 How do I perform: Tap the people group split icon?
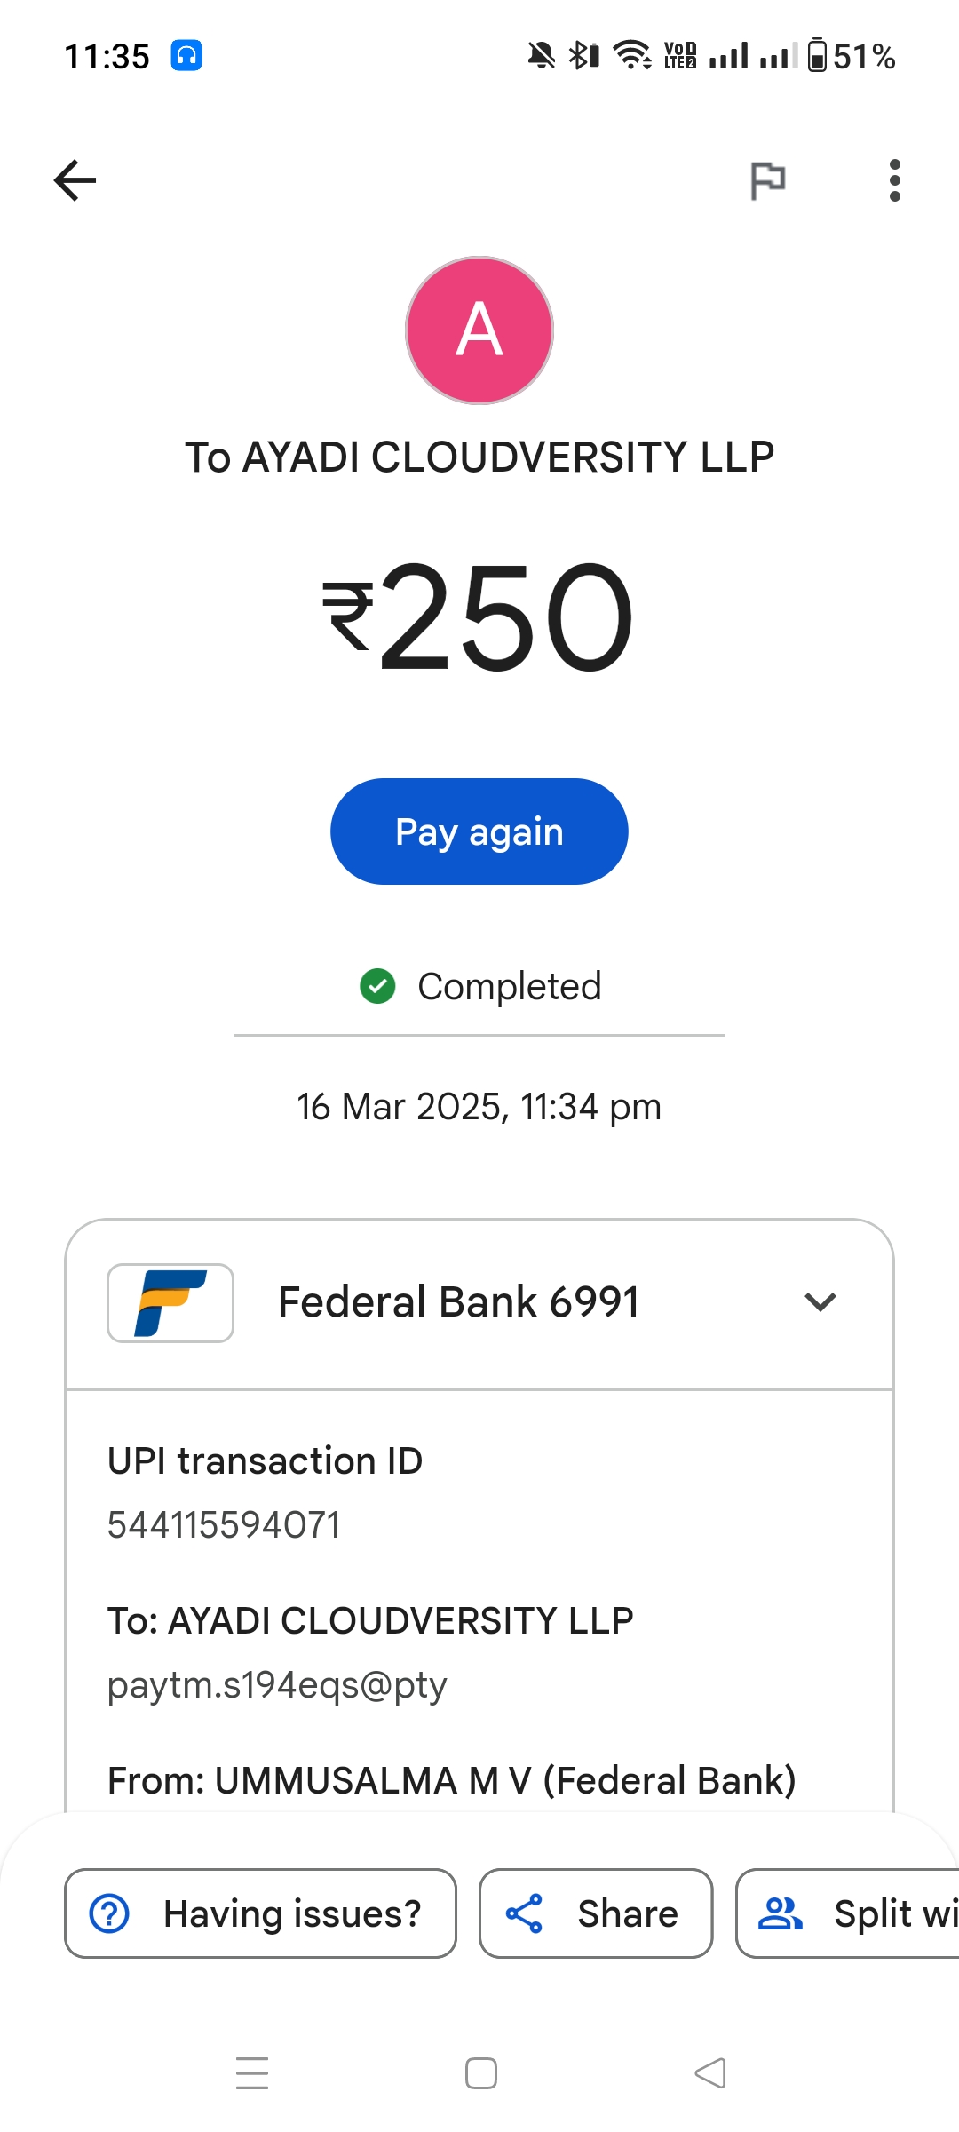pyautogui.click(x=780, y=1913)
